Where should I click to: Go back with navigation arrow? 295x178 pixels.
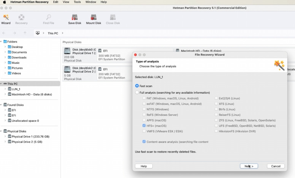[x=4, y=33]
